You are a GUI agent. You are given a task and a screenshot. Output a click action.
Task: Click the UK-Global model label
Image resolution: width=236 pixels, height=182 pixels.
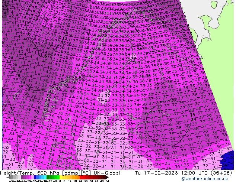107,173
